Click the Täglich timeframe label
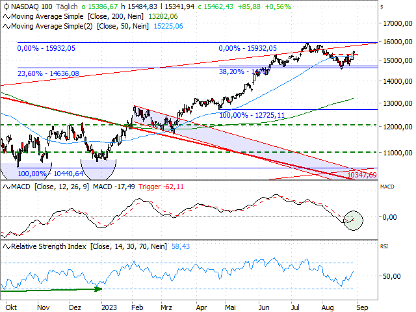The height and width of the screenshot is (312, 416). [x=66, y=6]
